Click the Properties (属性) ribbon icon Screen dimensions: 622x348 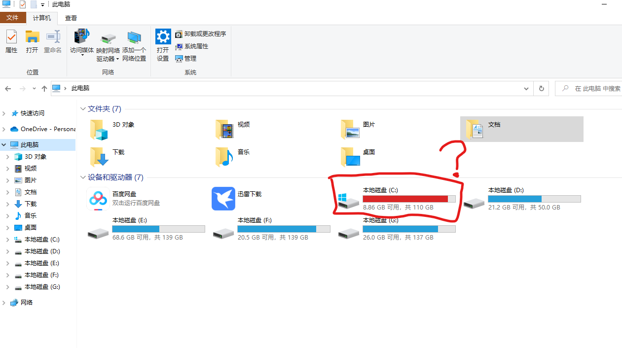(x=11, y=41)
